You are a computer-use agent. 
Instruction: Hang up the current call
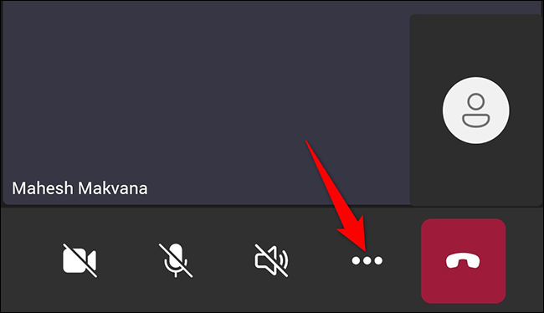point(463,261)
